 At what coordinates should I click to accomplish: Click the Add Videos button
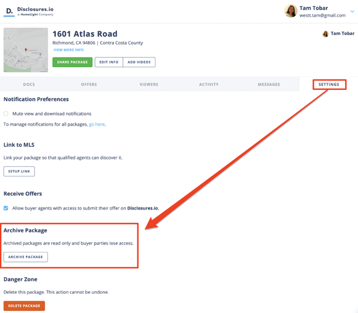pyautogui.click(x=139, y=62)
